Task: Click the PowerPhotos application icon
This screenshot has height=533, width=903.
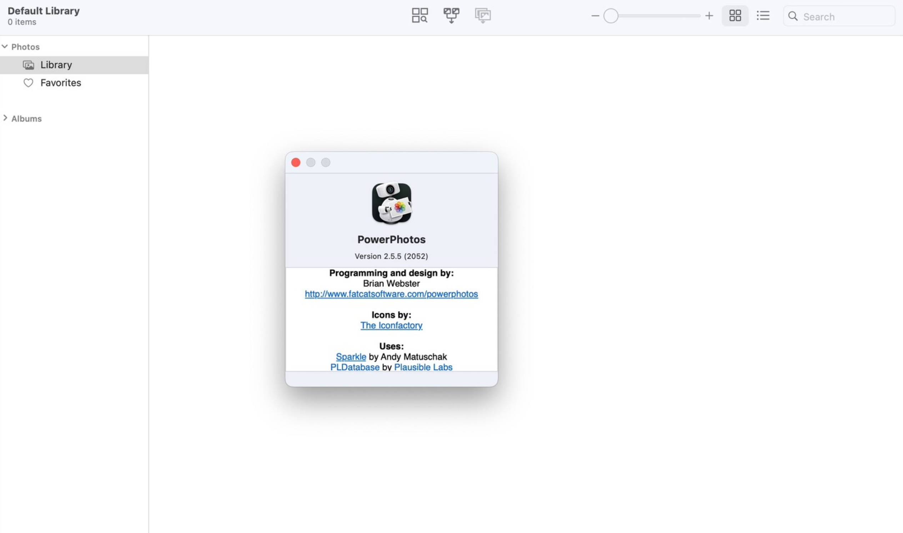Action: tap(391, 203)
